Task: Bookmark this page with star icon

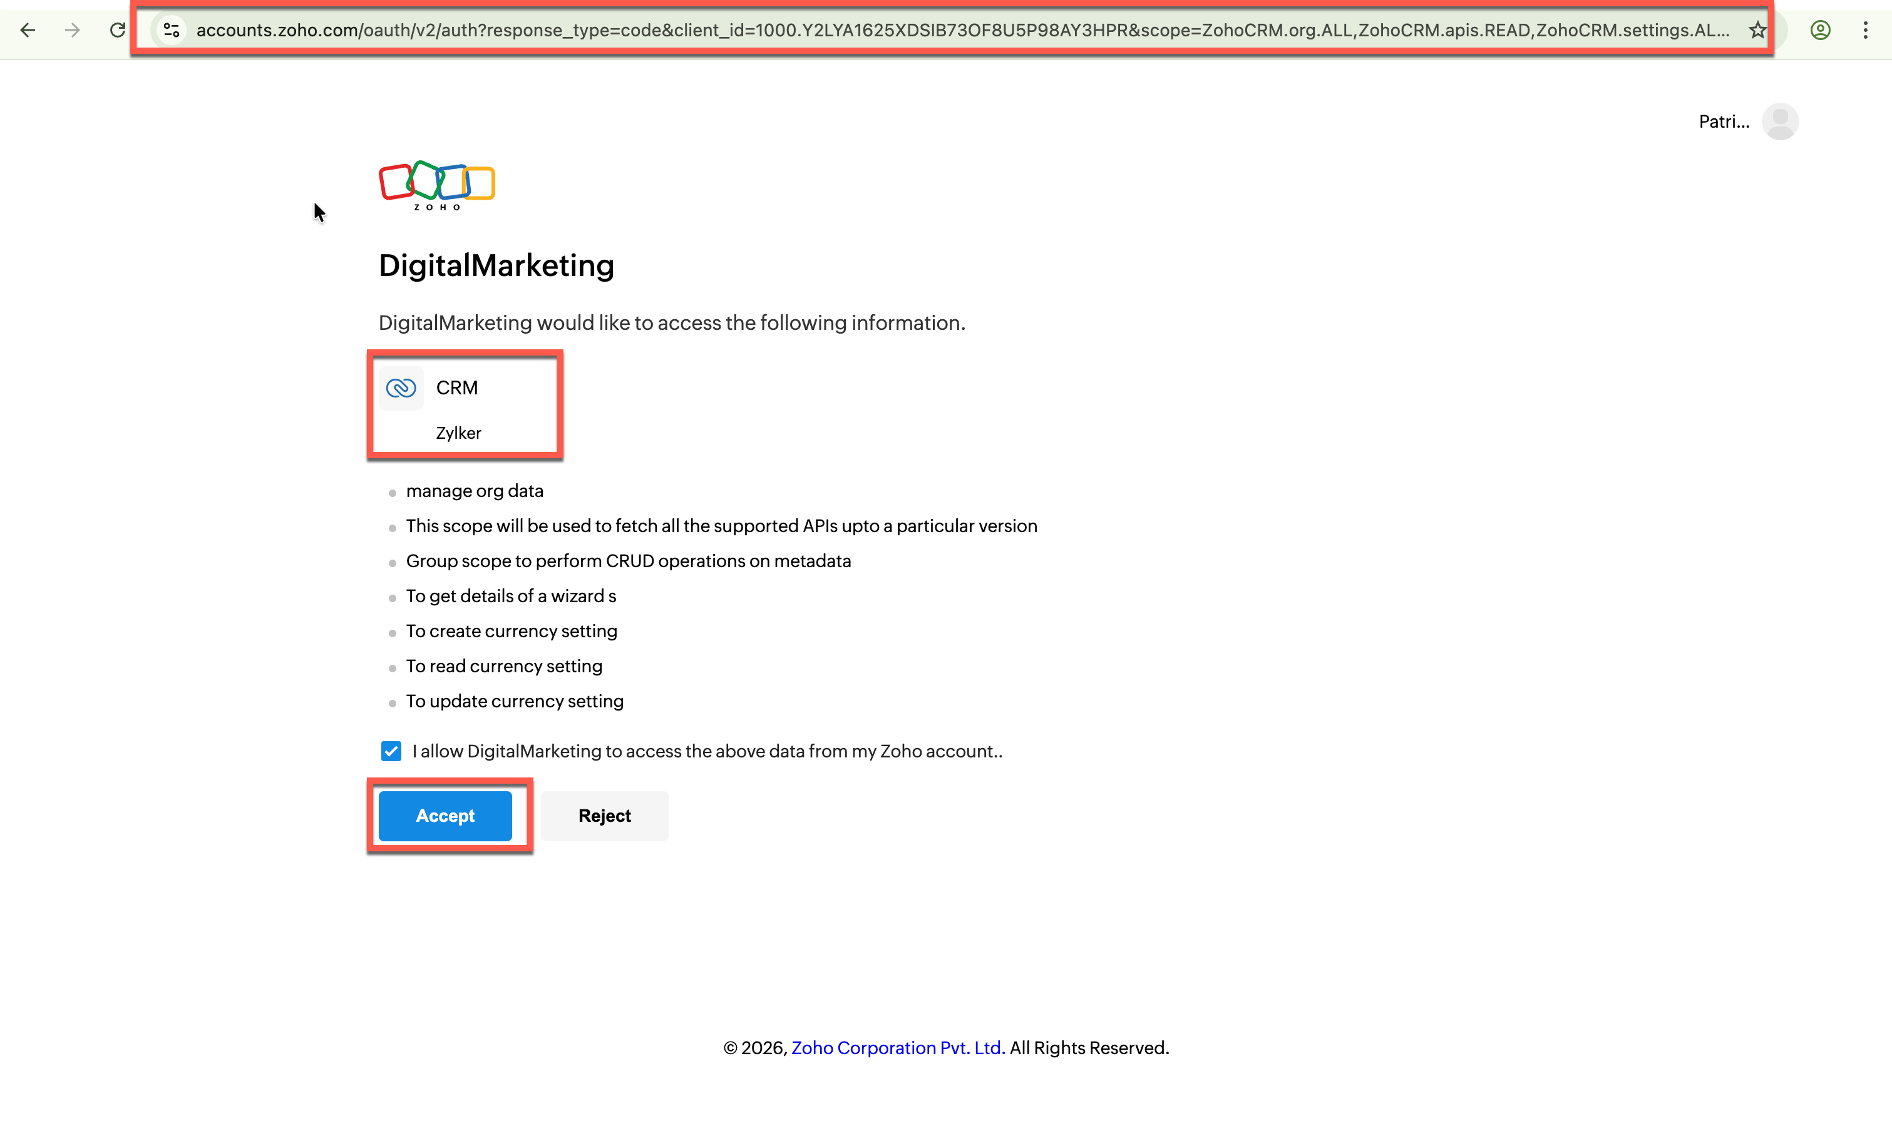Action: [x=1757, y=30]
